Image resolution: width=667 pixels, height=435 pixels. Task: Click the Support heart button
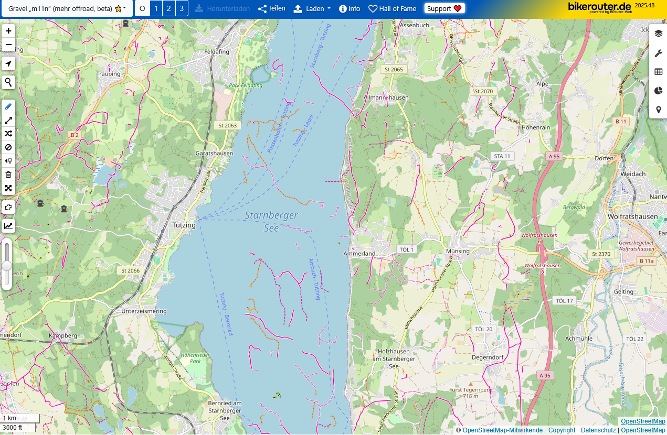click(x=444, y=8)
